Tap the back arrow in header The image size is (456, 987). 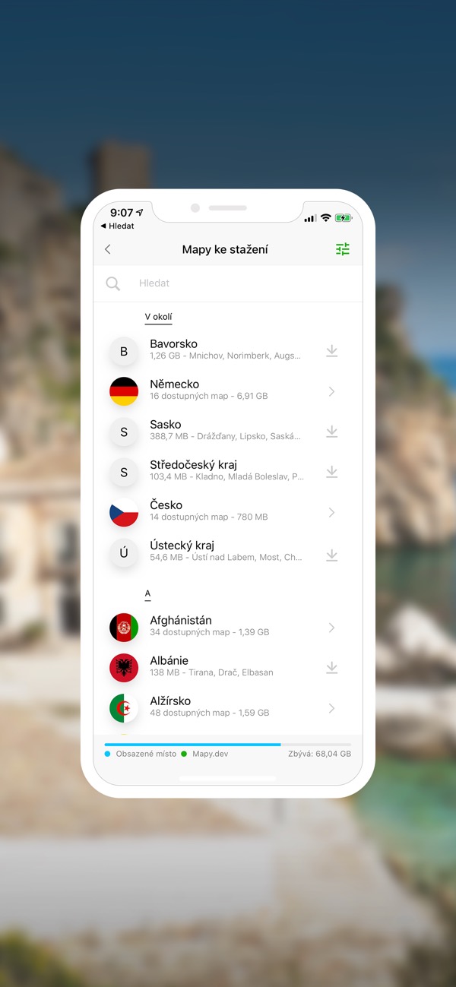tap(108, 249)
